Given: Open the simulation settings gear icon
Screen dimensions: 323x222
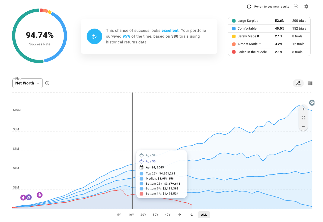Looking at the screenshot, I should coord(306,6).
